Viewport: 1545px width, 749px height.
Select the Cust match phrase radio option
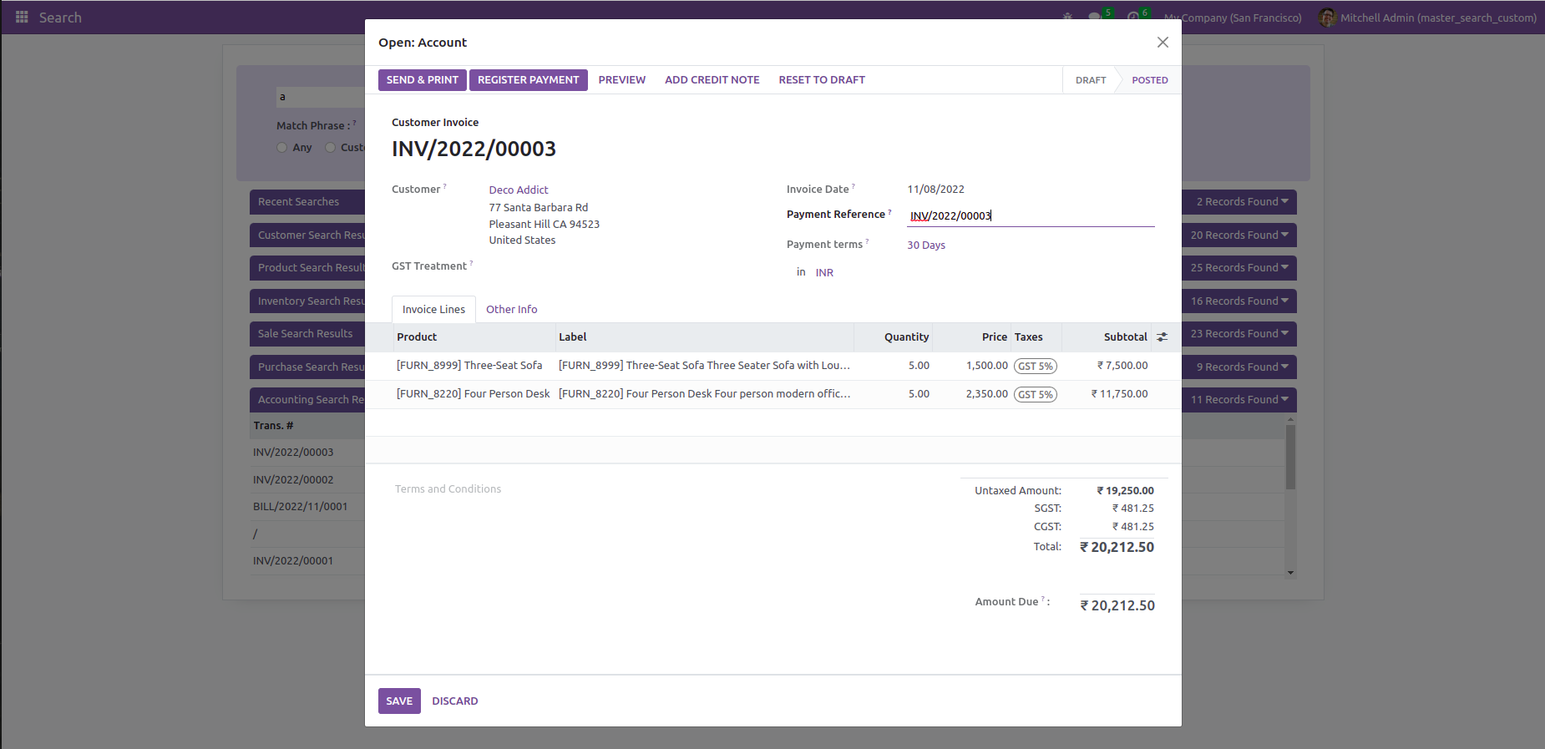(x=331, y=148)
